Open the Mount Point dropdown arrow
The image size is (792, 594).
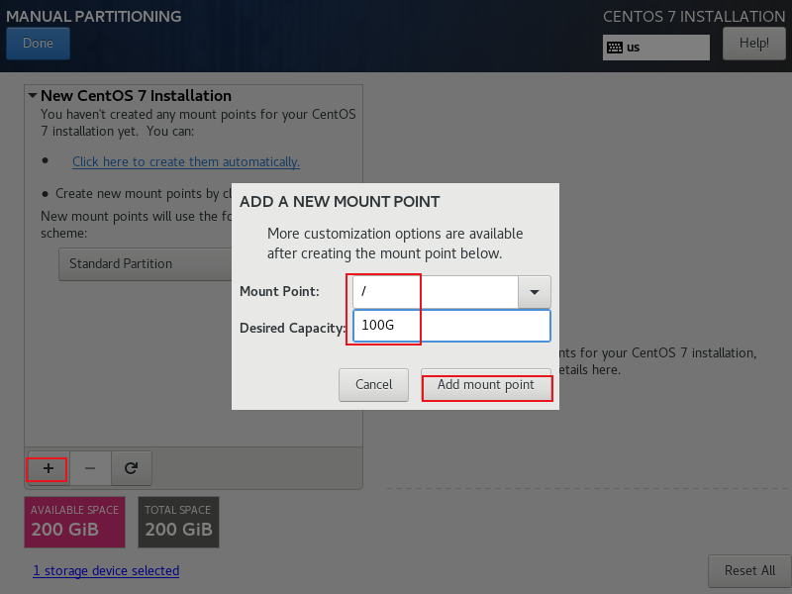coord(535,292)
